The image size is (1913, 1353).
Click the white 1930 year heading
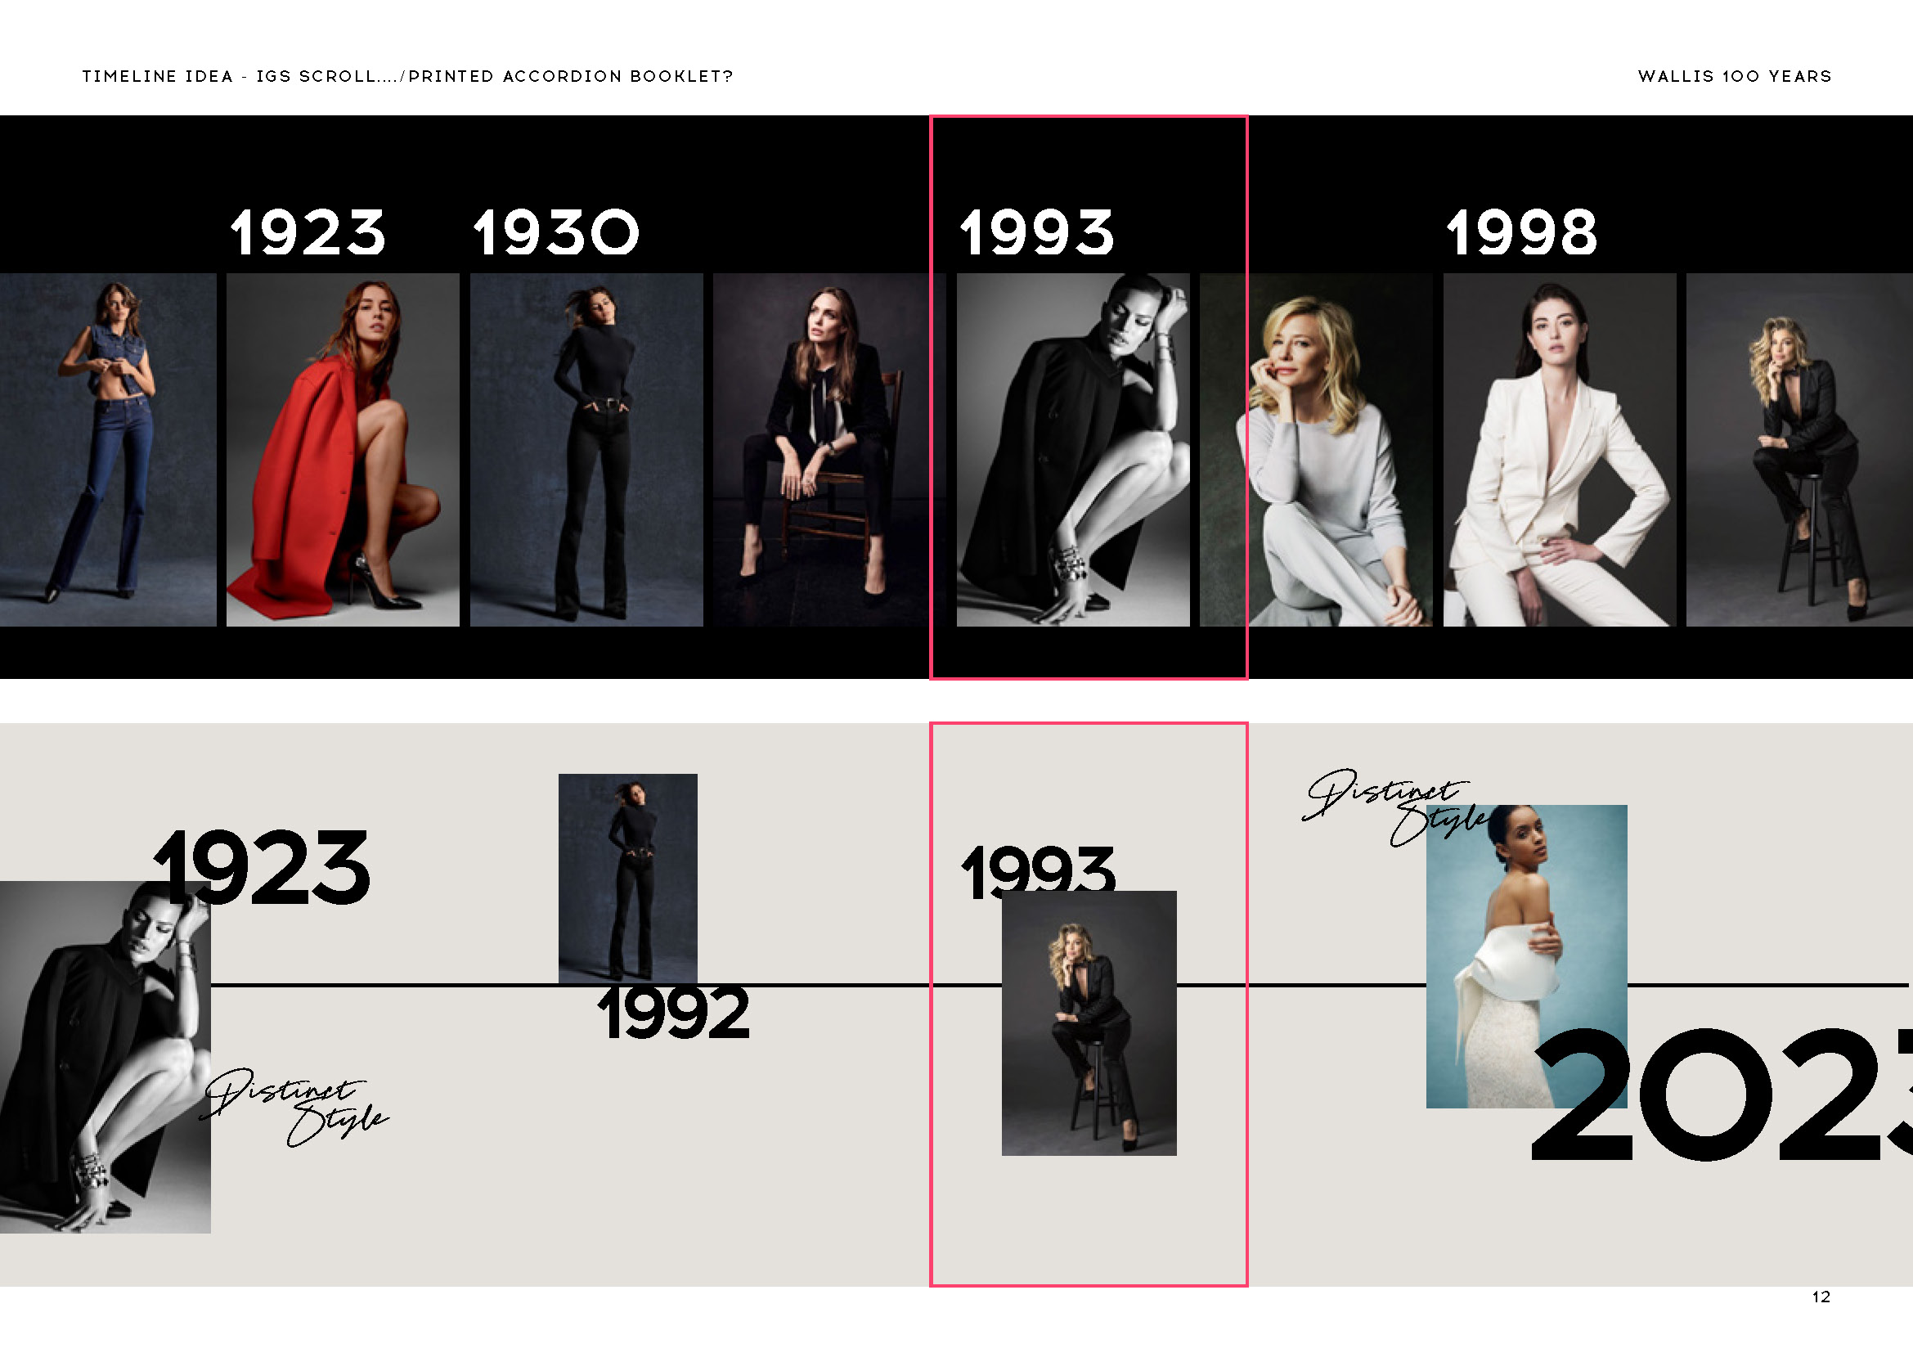(x=555, y=232)
